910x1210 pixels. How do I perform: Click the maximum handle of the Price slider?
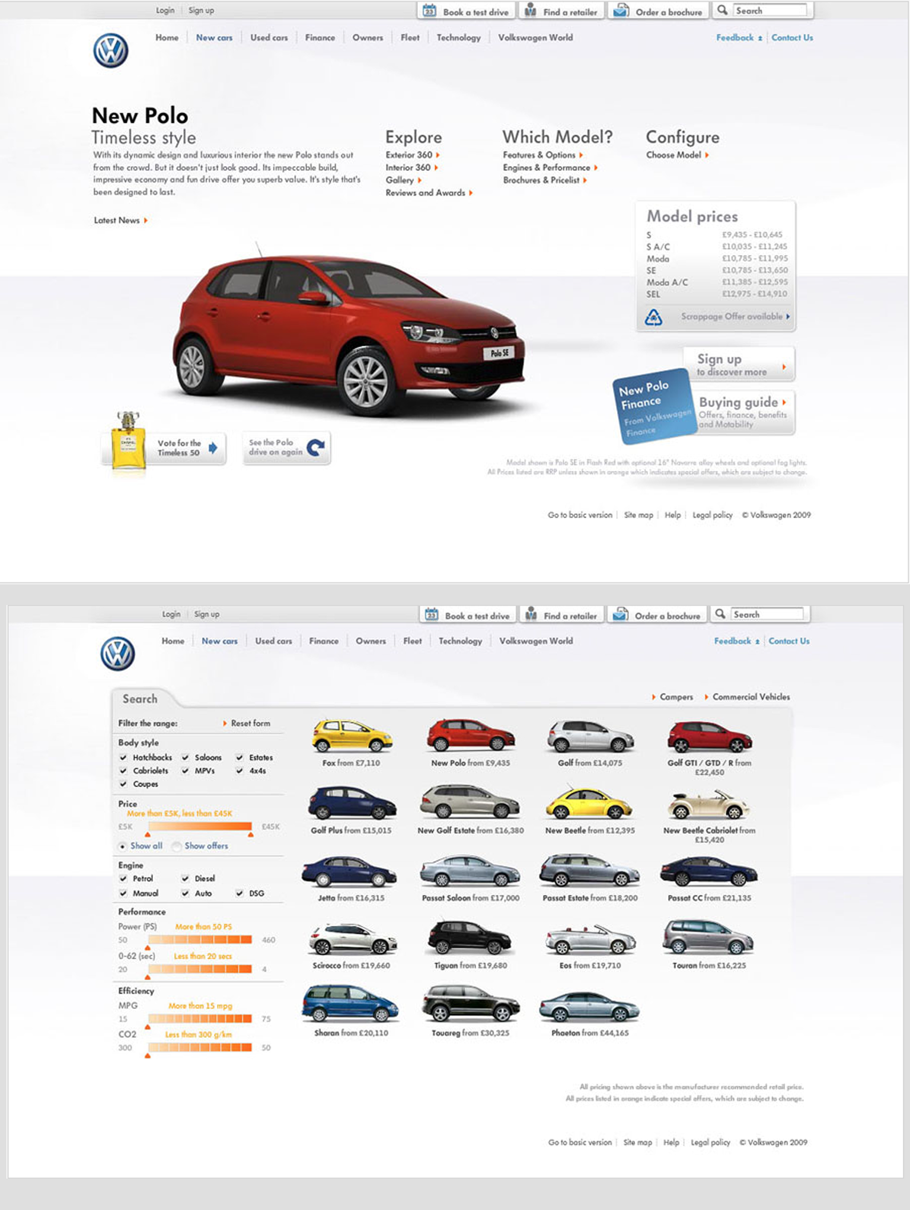[x=251, y=835]
